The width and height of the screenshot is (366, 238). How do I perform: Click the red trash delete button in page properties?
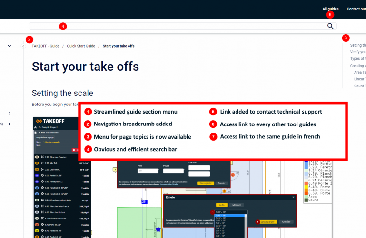click(75, 150)
